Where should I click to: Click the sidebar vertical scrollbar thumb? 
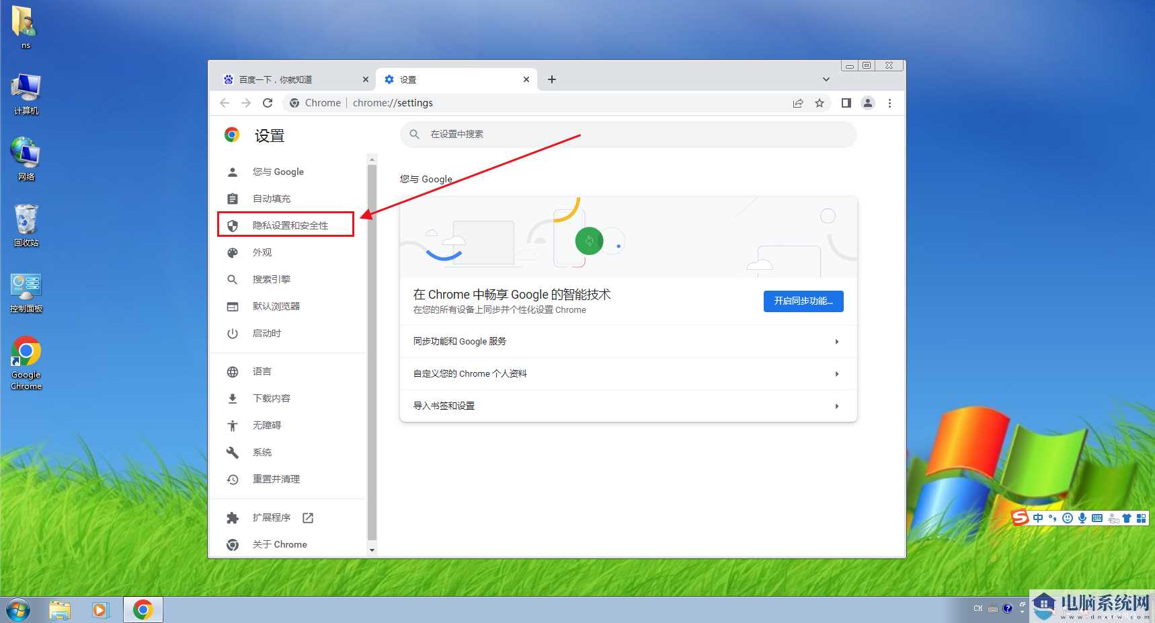click(x=372, y=352)
